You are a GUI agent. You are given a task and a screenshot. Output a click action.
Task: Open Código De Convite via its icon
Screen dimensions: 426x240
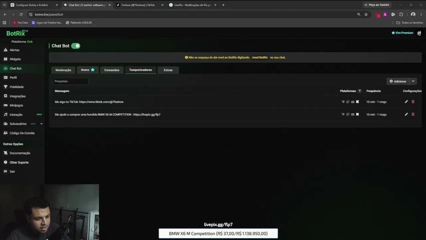click(x=5, y=133)
